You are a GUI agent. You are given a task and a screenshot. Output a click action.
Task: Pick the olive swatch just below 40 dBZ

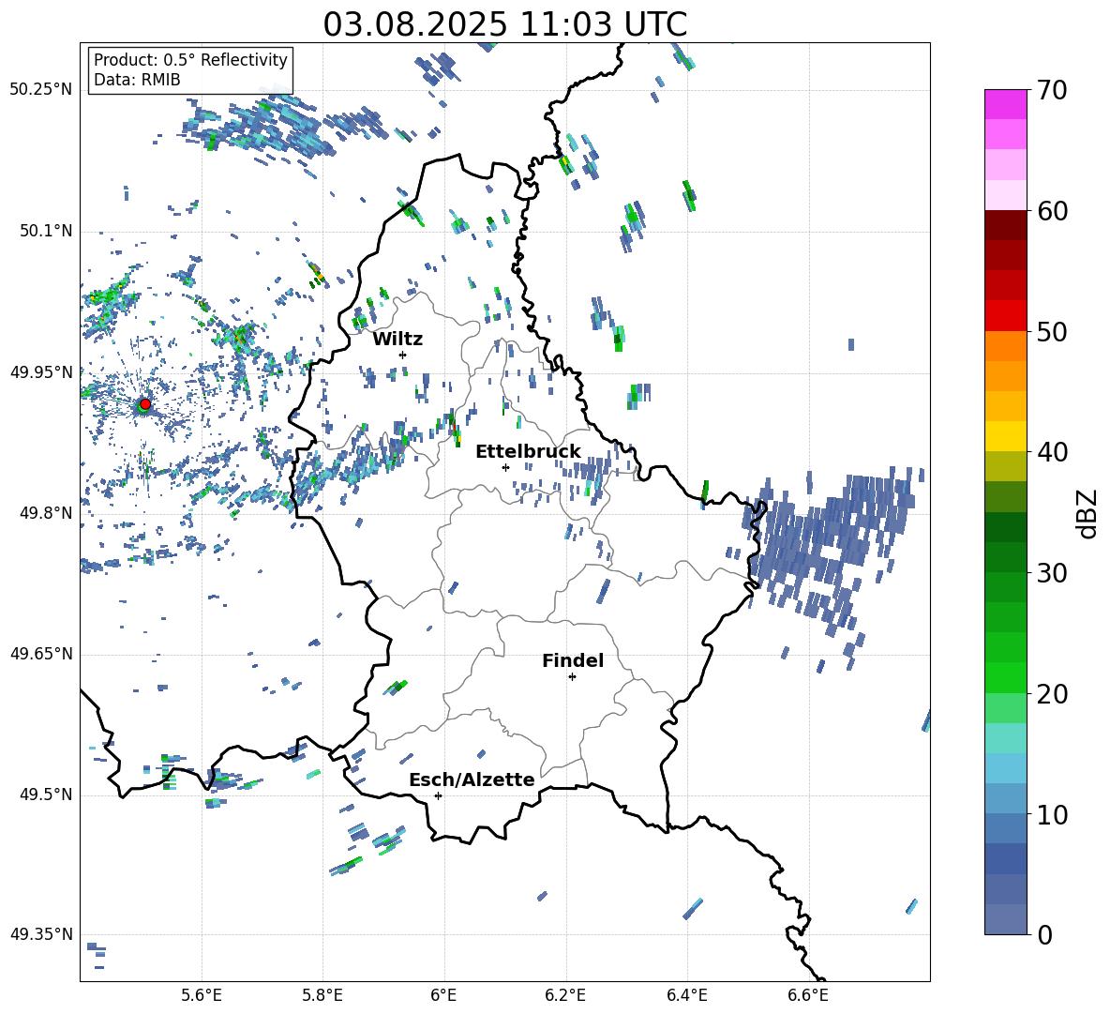[1005, 466]
